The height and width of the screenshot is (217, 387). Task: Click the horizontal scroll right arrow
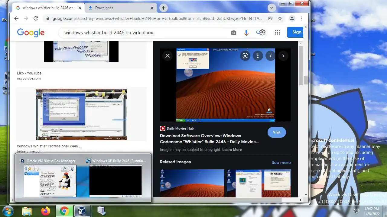[301, 200]
